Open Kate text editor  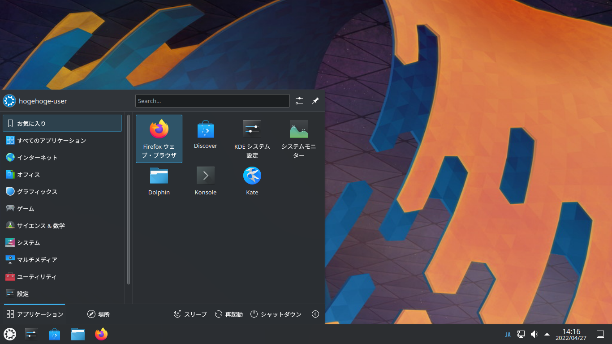coord(252,181)
